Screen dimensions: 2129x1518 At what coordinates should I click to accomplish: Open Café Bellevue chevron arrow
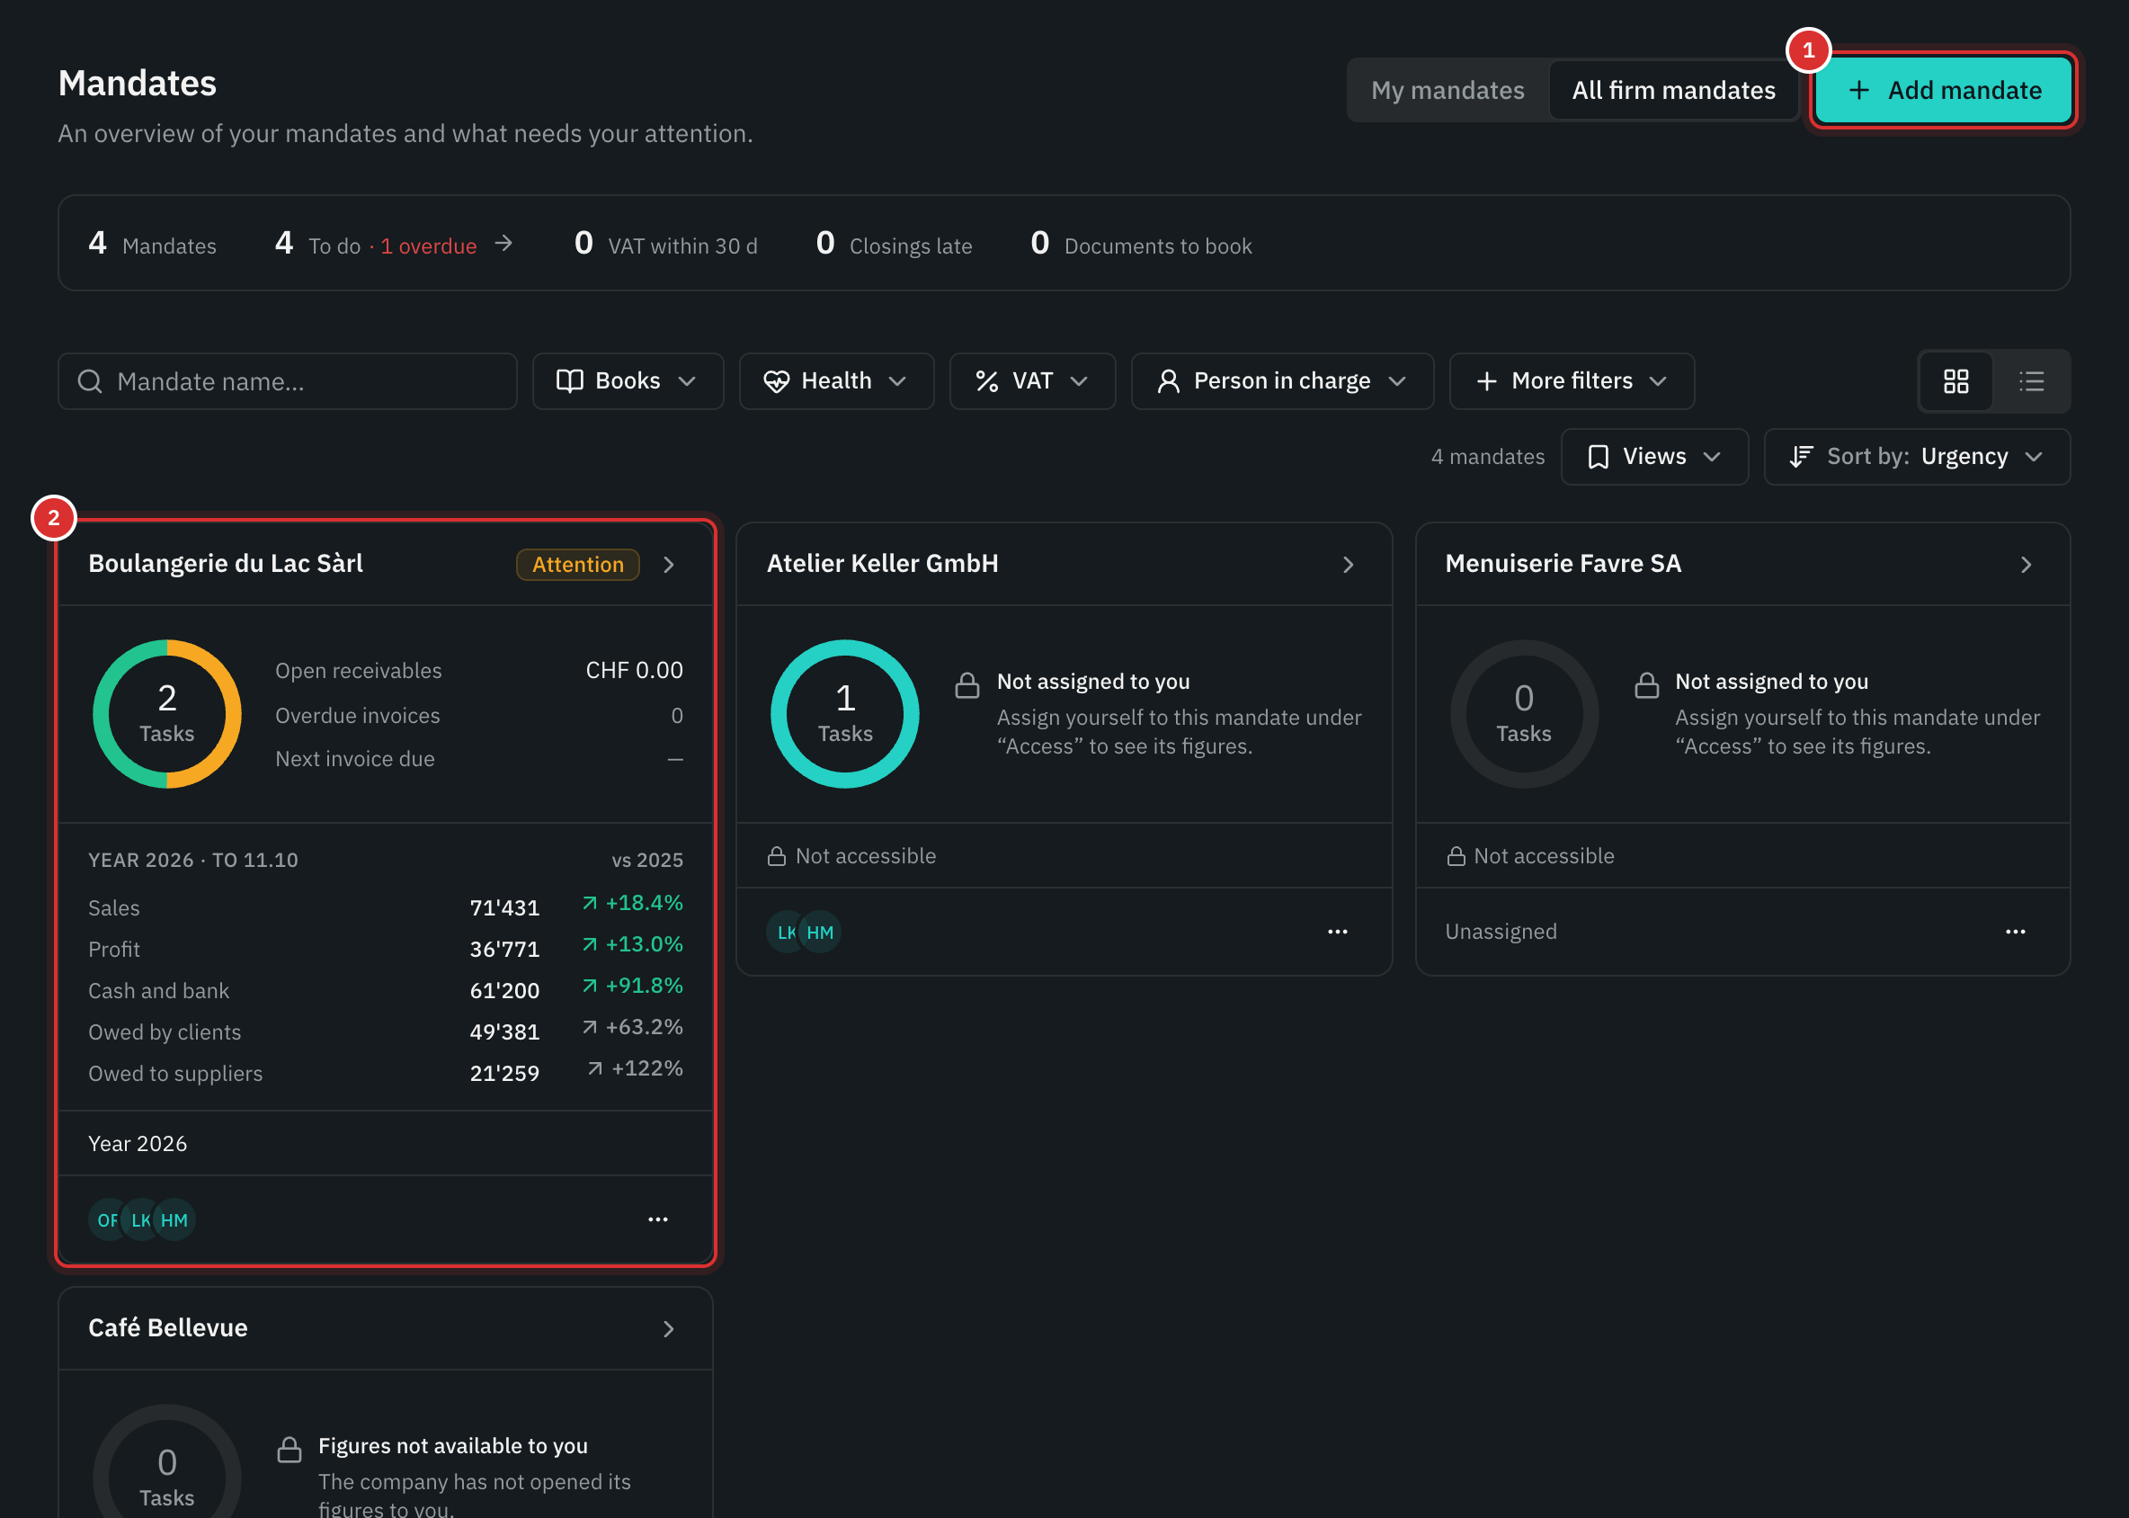click(669, 1329)
